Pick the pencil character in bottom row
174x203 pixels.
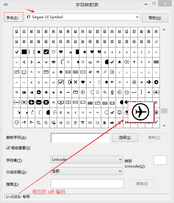pyautogui.click(x=156, y=122)
